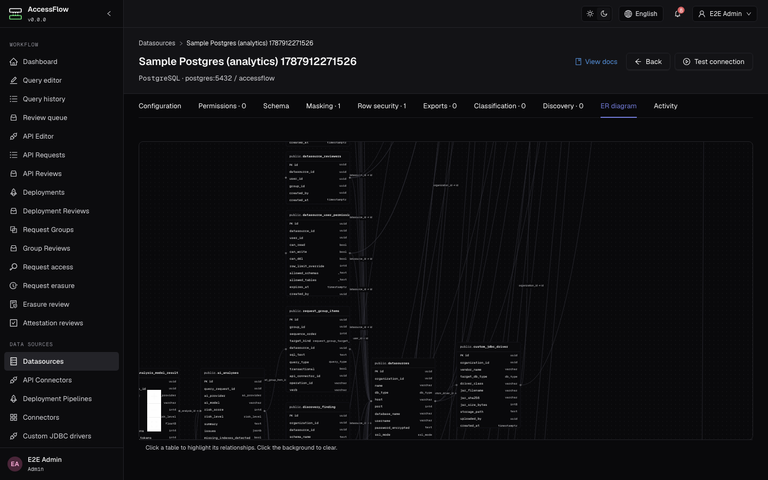Select the ER diagram tab
The image size is (768, 480).
(619, 106)
